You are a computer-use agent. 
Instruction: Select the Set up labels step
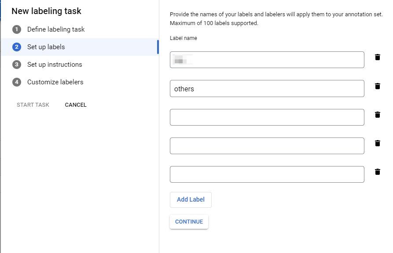point(46,47)
